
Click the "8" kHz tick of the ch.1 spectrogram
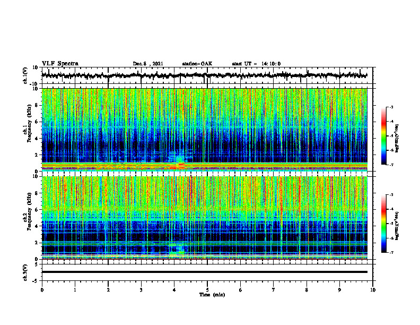tap(37, 105)
